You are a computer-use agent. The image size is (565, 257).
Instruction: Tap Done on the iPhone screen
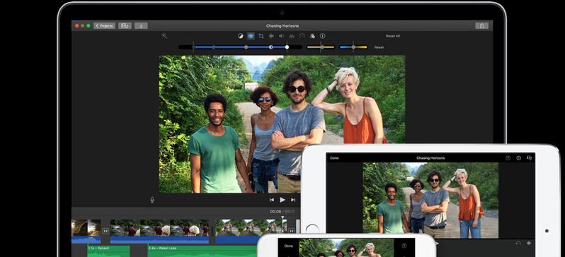tap(289, 246)
